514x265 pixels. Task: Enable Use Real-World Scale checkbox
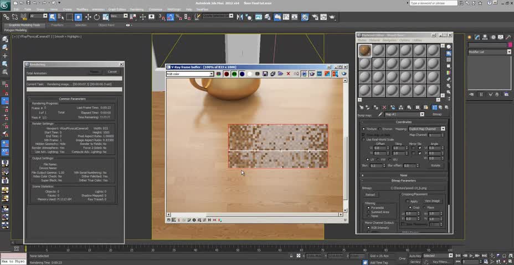(364, 140)
